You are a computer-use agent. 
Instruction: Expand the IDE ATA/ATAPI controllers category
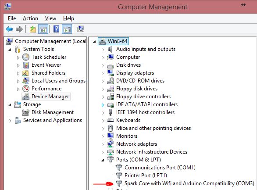click(103, 105)
